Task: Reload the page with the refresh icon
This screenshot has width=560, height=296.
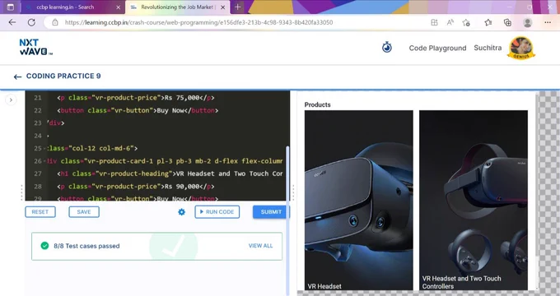Action: click(x=31, y=22)
